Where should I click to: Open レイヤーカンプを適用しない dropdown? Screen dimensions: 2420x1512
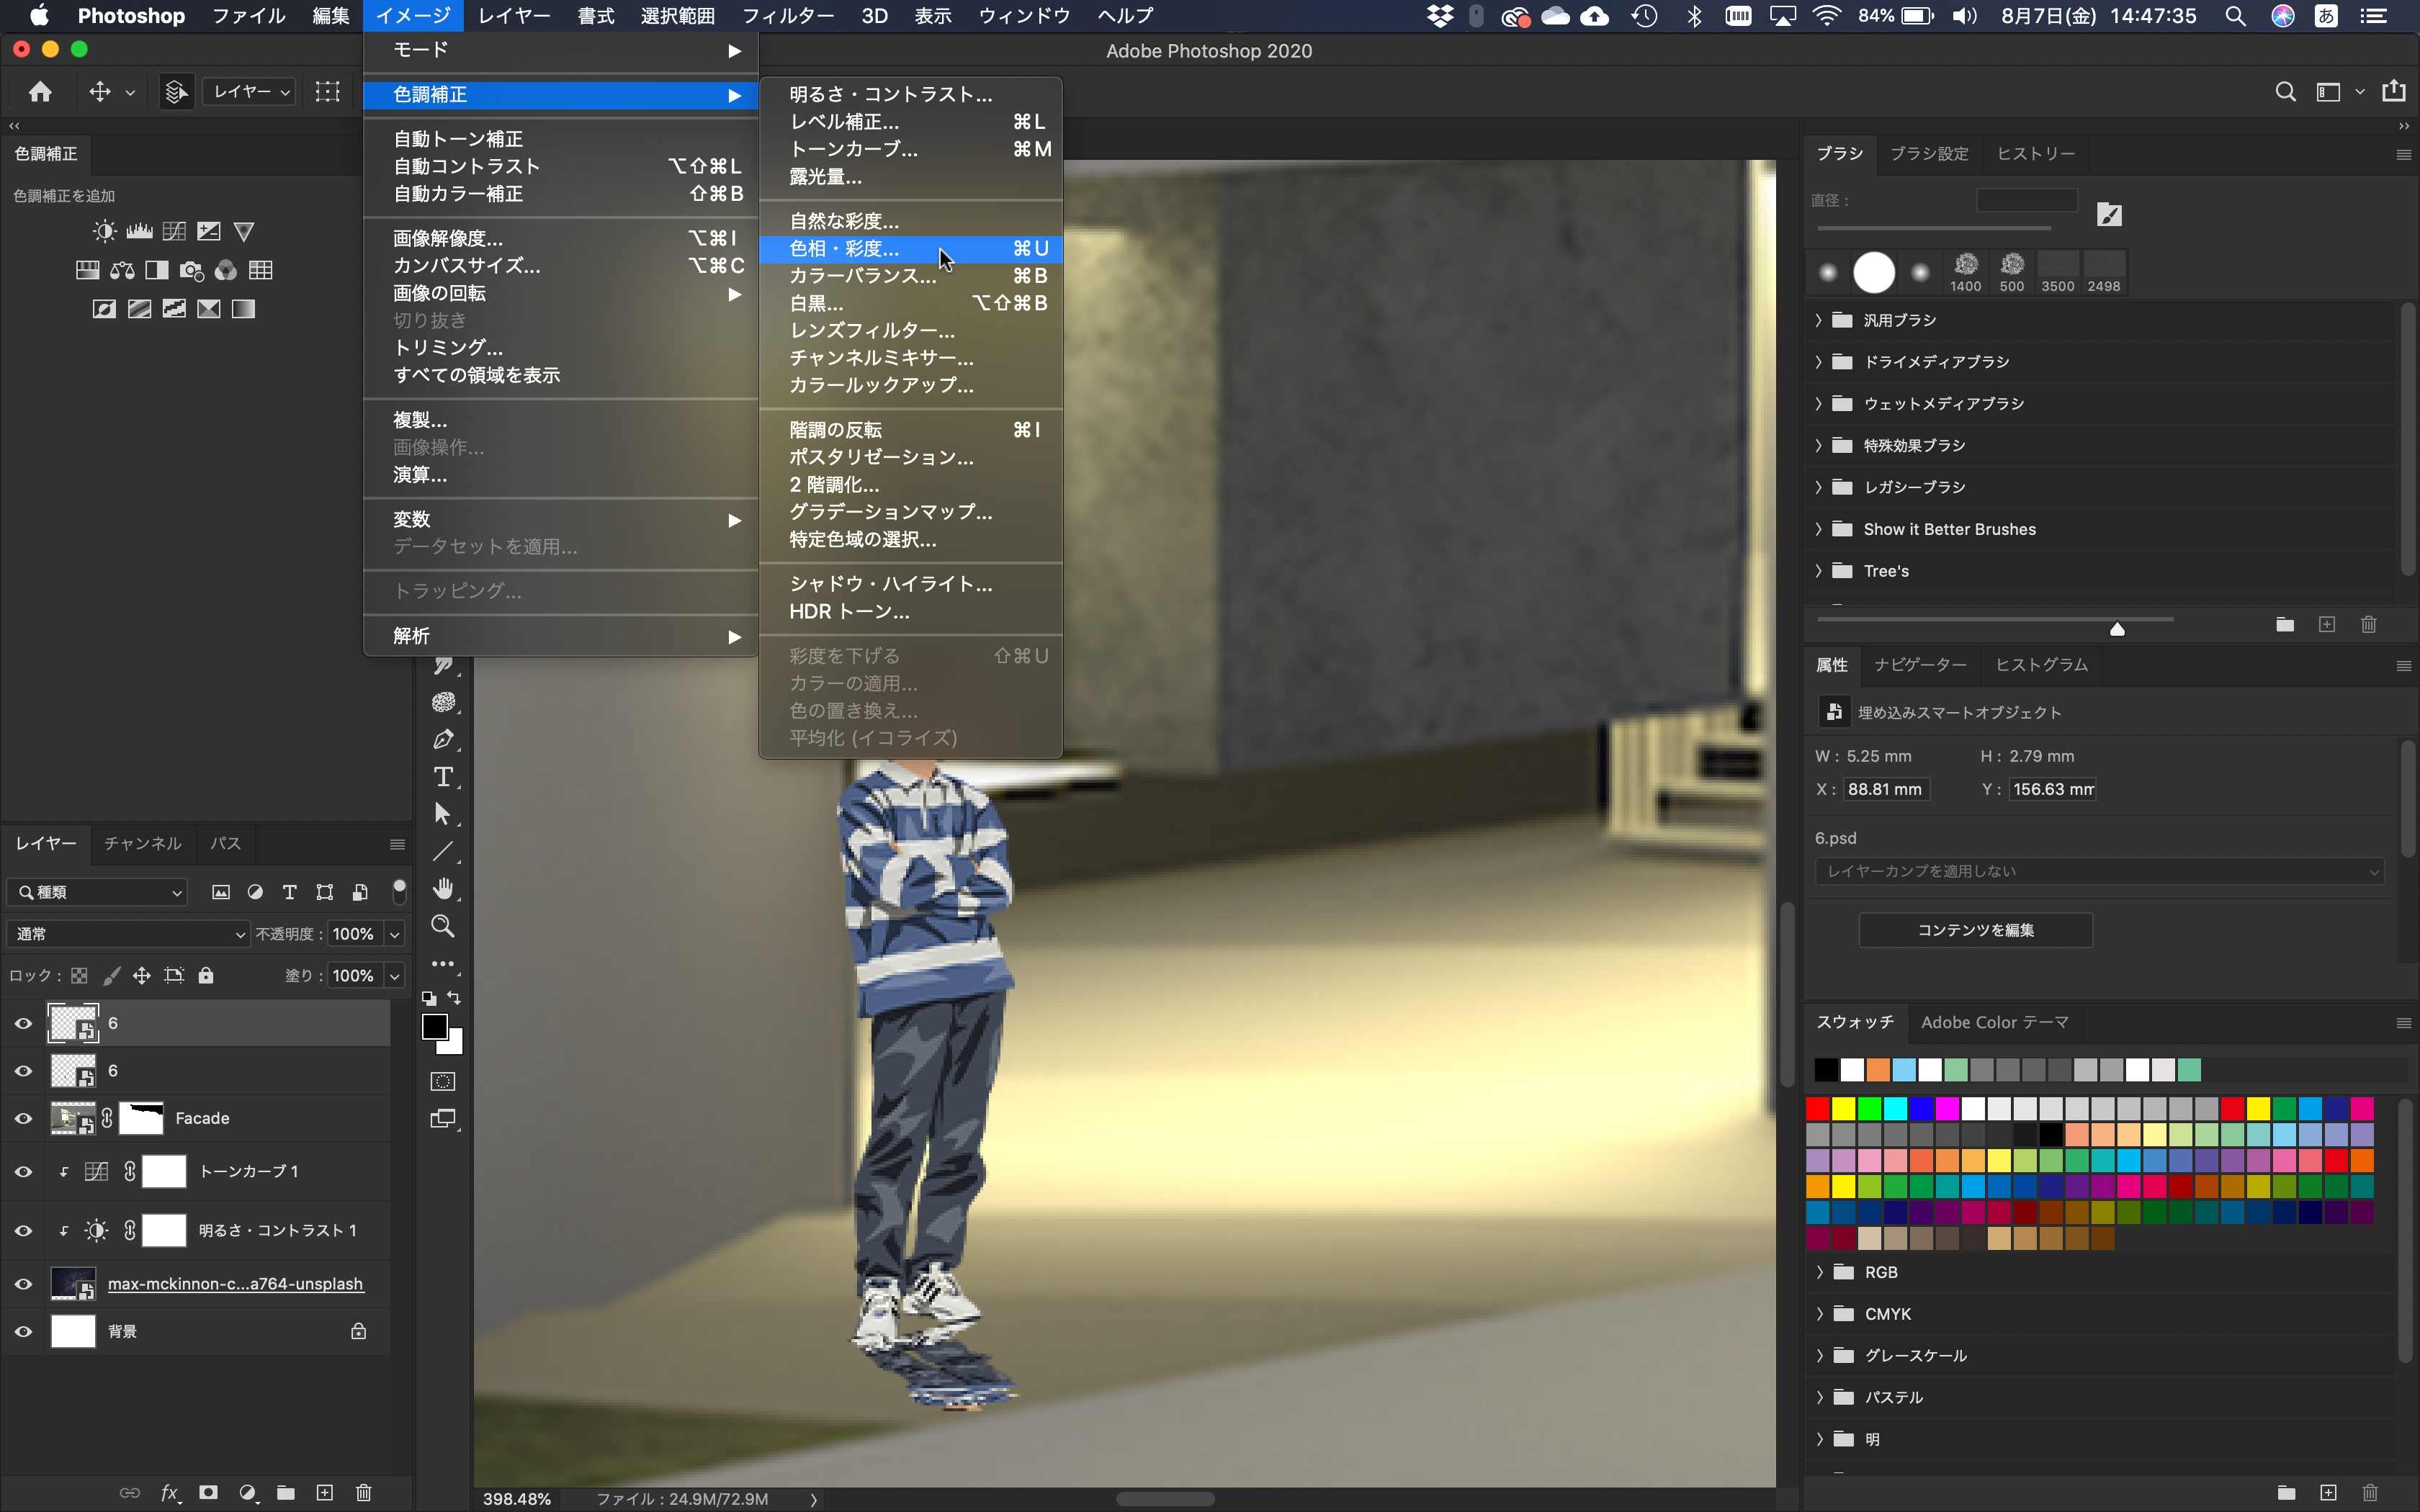[x=2099, y=871]
